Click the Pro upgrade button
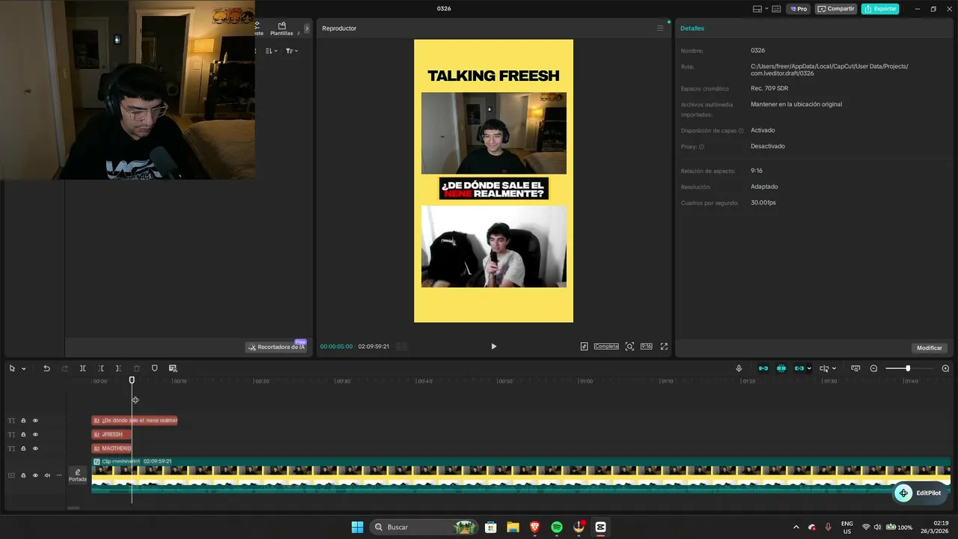The height and width of the screenshot is (539, 958). point(799,9)
